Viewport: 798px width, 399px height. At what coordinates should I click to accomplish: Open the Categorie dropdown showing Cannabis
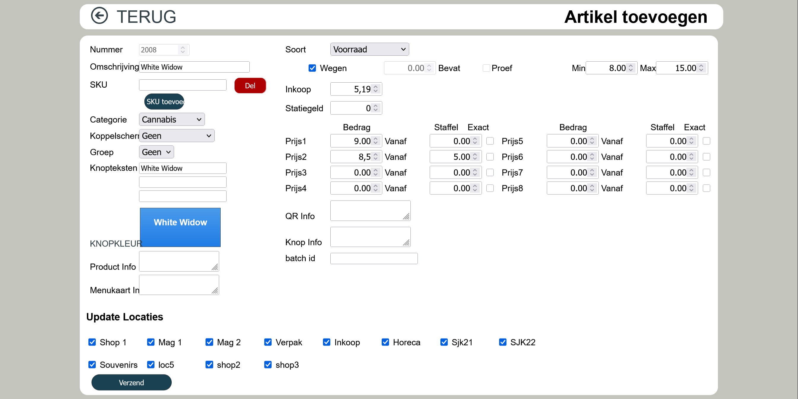coord(172,119)
